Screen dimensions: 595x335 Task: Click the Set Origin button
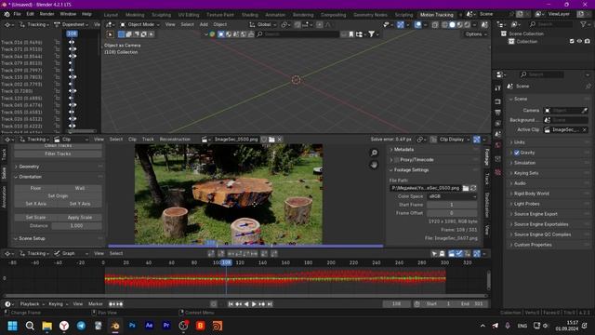58,196
